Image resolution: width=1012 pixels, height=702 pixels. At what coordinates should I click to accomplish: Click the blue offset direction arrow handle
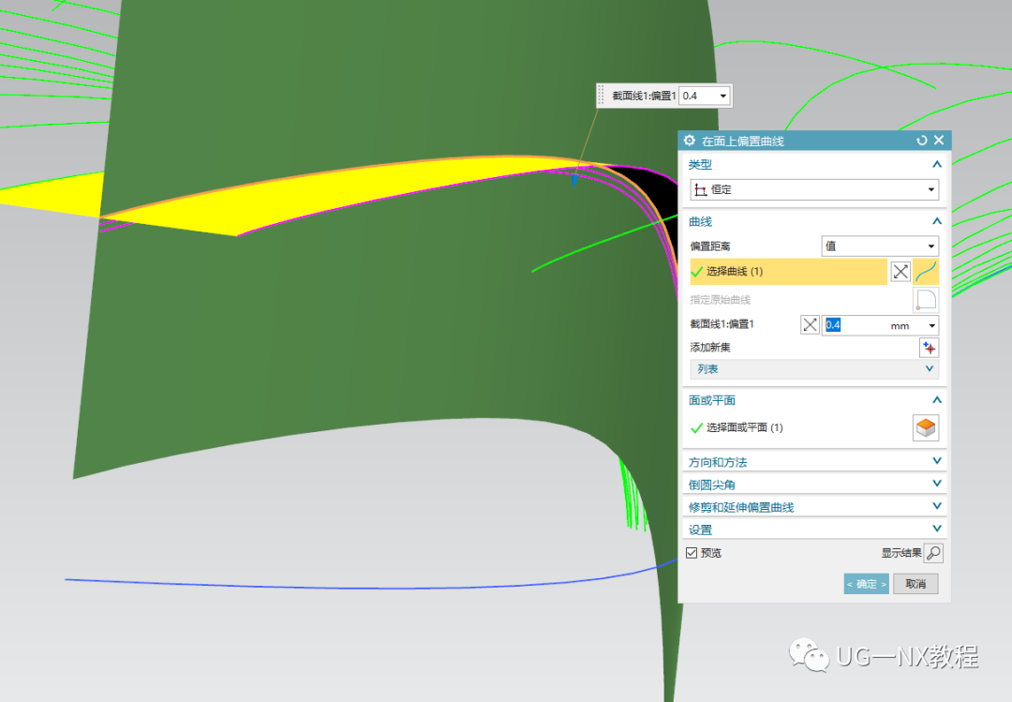point(573,180)
